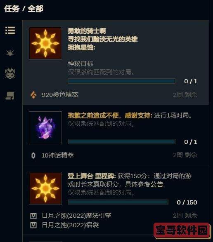Image resolution: width=213 pixels, height=242 pixels.
Task: Click the 宝哥软件园 watermark logo
Action: [x=182, y=230]
